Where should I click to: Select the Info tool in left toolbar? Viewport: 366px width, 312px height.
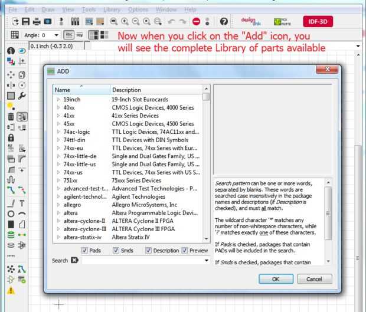pos(11,51)
